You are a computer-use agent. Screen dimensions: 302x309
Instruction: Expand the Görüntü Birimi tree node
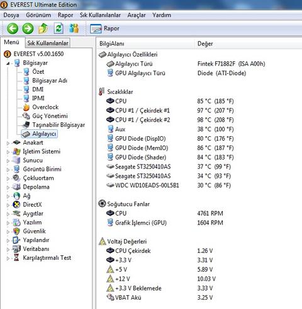pyautogui.click(x=8, y=170)
